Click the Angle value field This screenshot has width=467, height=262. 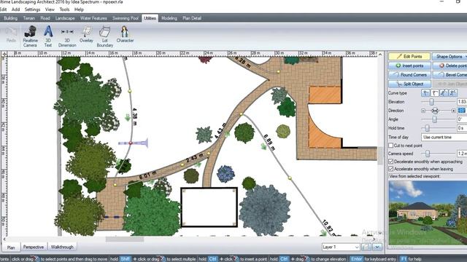click(462, 119)
